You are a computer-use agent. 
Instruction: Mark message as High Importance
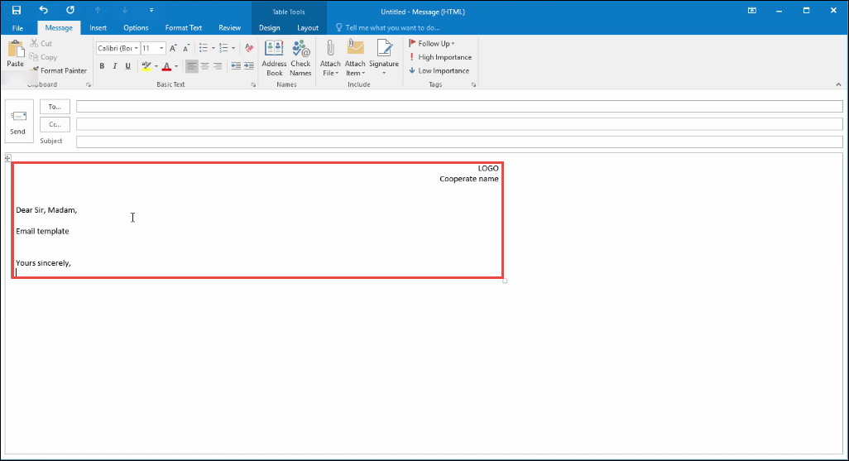pos(440,57)
